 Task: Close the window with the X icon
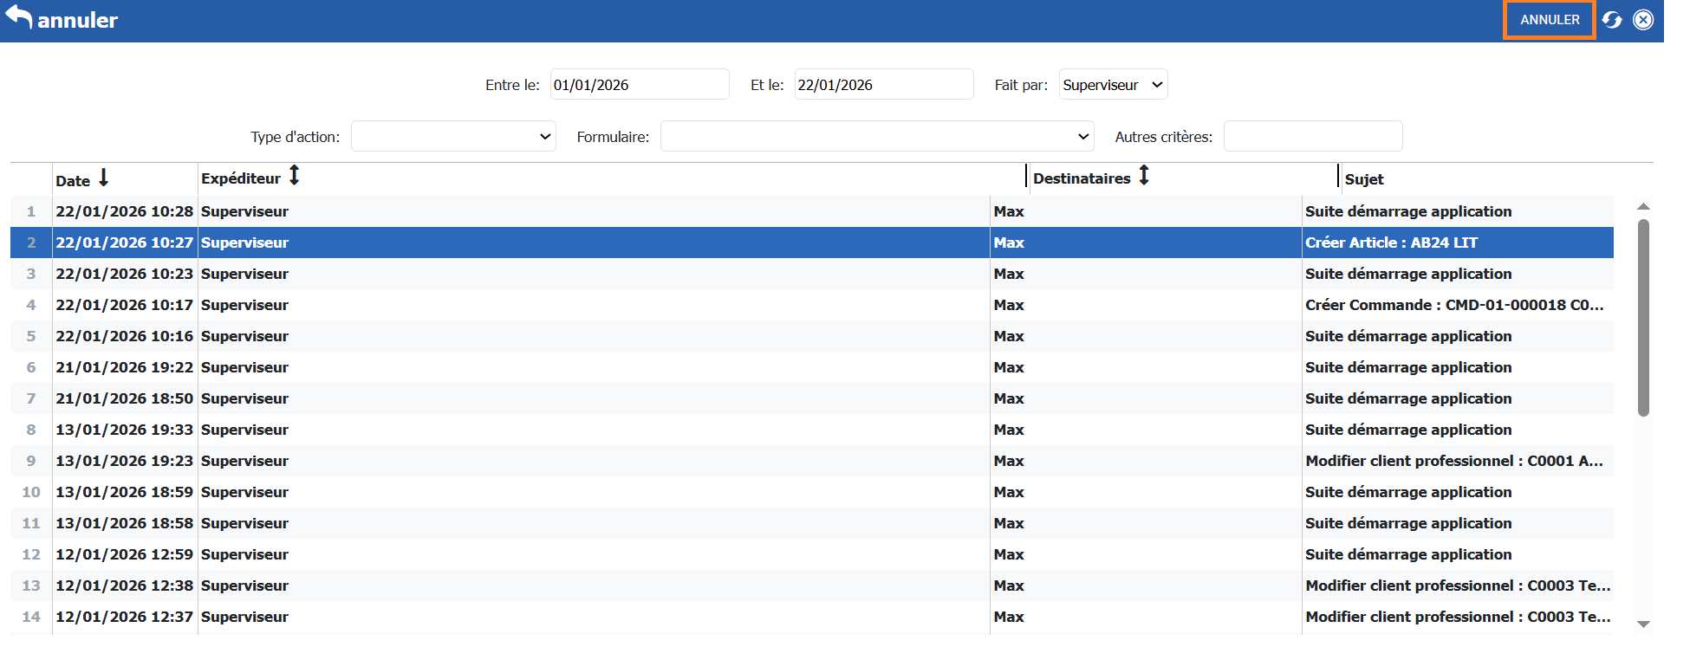[1643, 20]
